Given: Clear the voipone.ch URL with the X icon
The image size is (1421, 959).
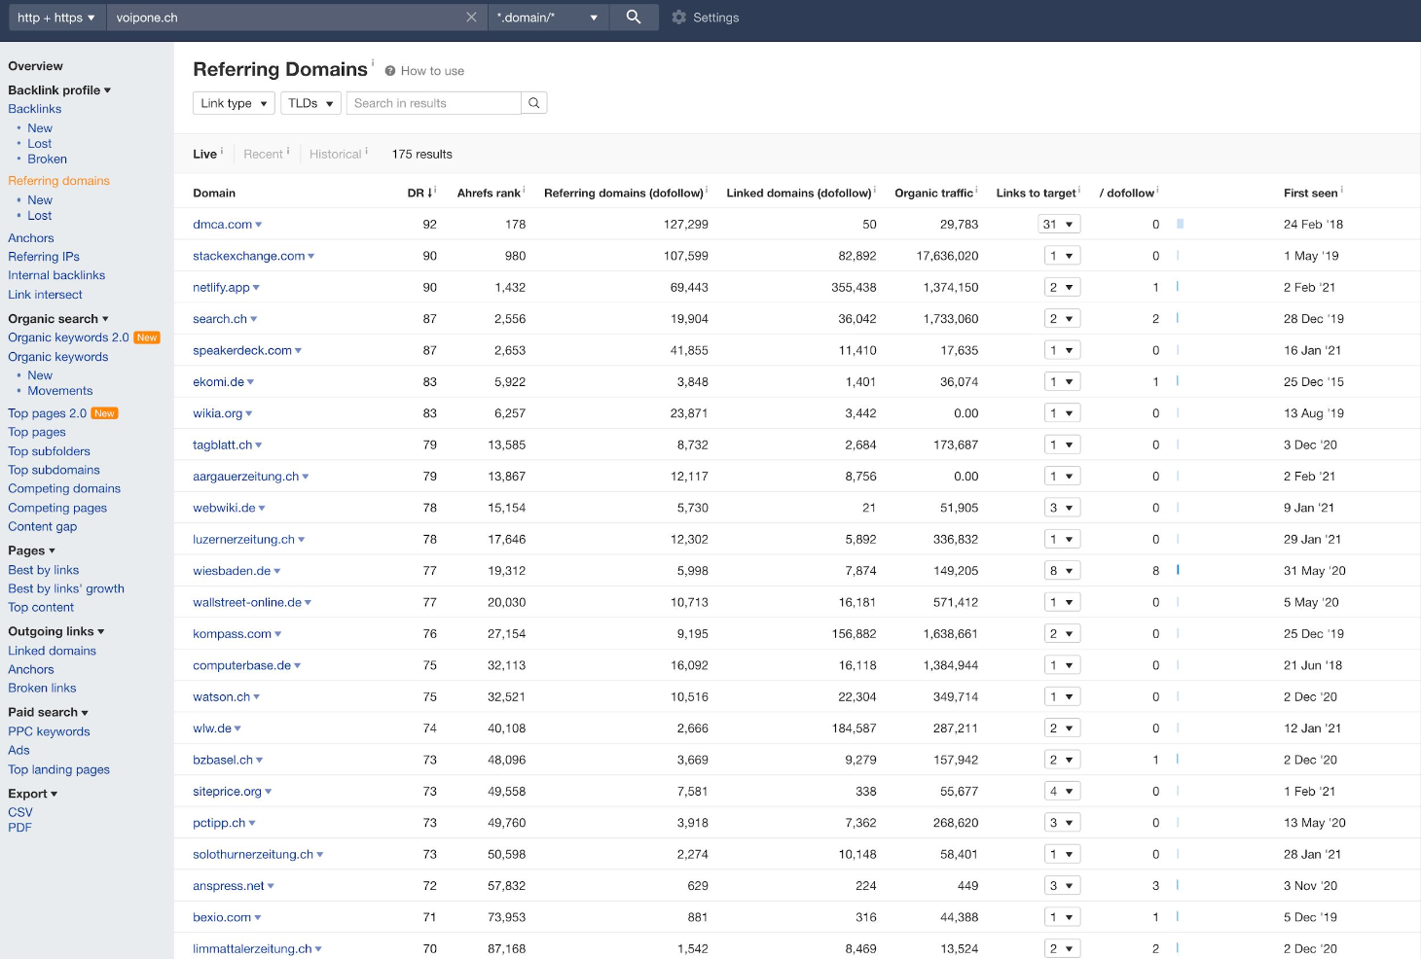Looking at the screenshot, I should coord(471,18).
